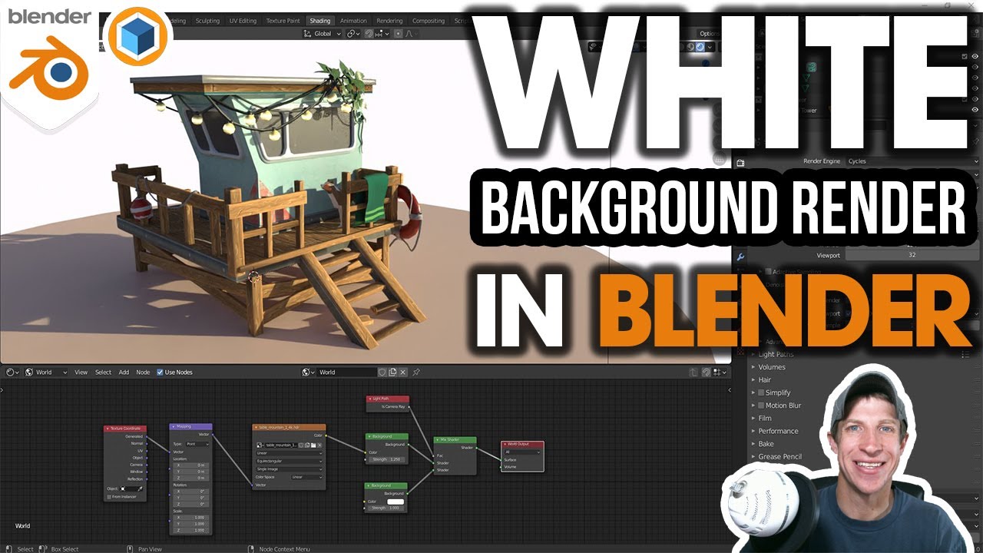983x553 pixels.
Task: Open the proportional falloff curve icon
Action: click(x=409, y=34)
